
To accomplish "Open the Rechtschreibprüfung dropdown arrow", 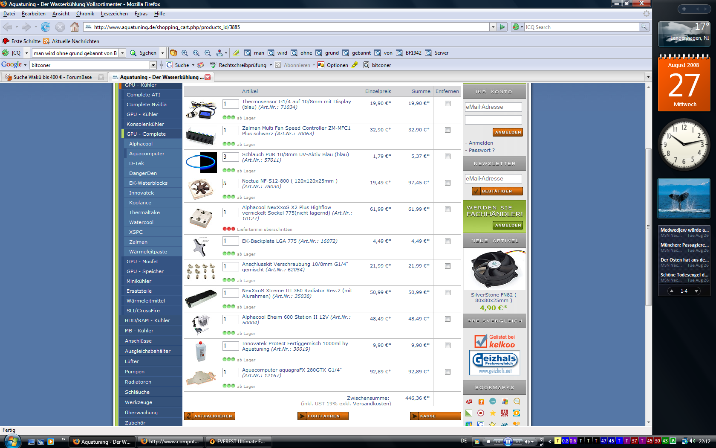I will [271, 65].
